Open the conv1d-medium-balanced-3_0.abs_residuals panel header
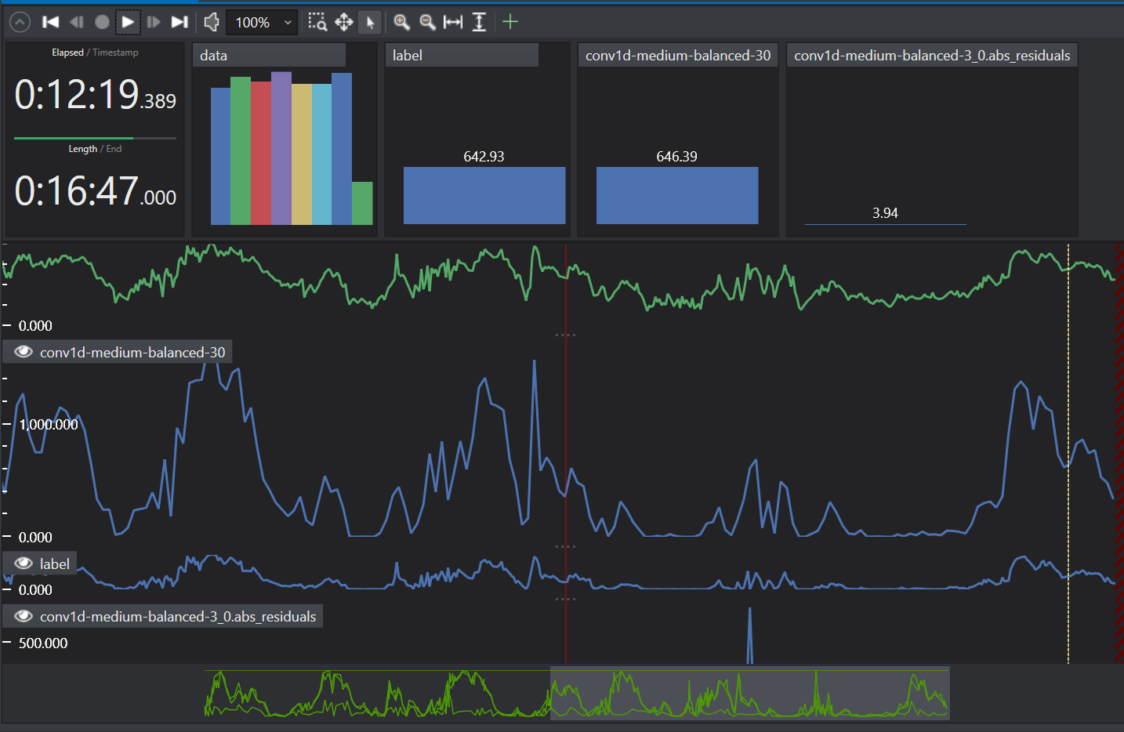This screenshot has width=1124, height=732. coord(932,55)
